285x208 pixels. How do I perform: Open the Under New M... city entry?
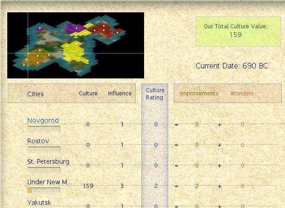click(49, 182)
